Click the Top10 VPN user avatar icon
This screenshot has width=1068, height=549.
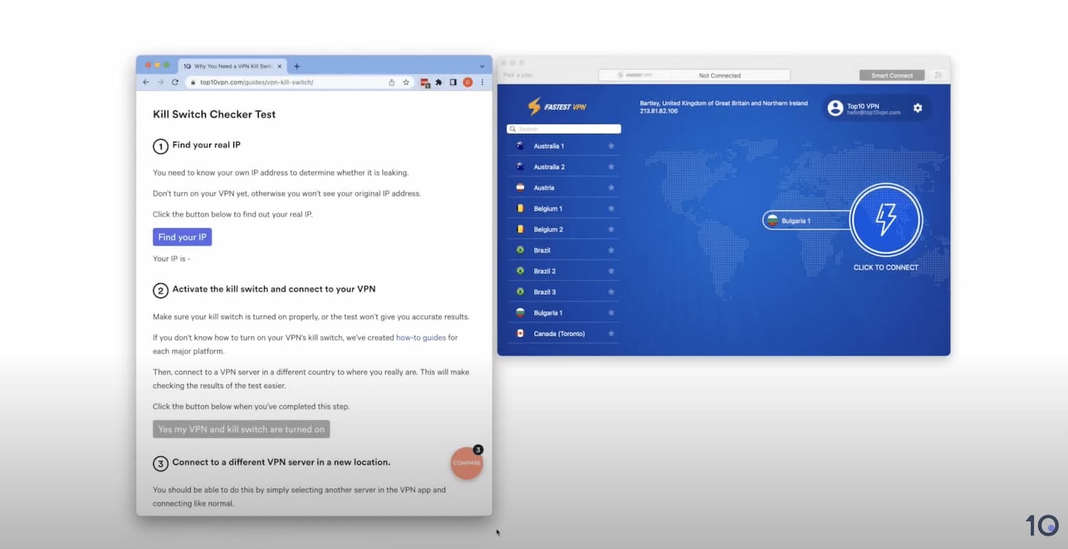tap(835, 108)
